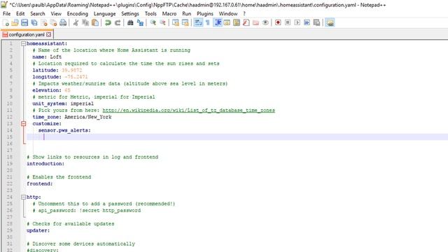
Task: Close the configuration.yaml tab with its X
Action: tap(48, 34)
